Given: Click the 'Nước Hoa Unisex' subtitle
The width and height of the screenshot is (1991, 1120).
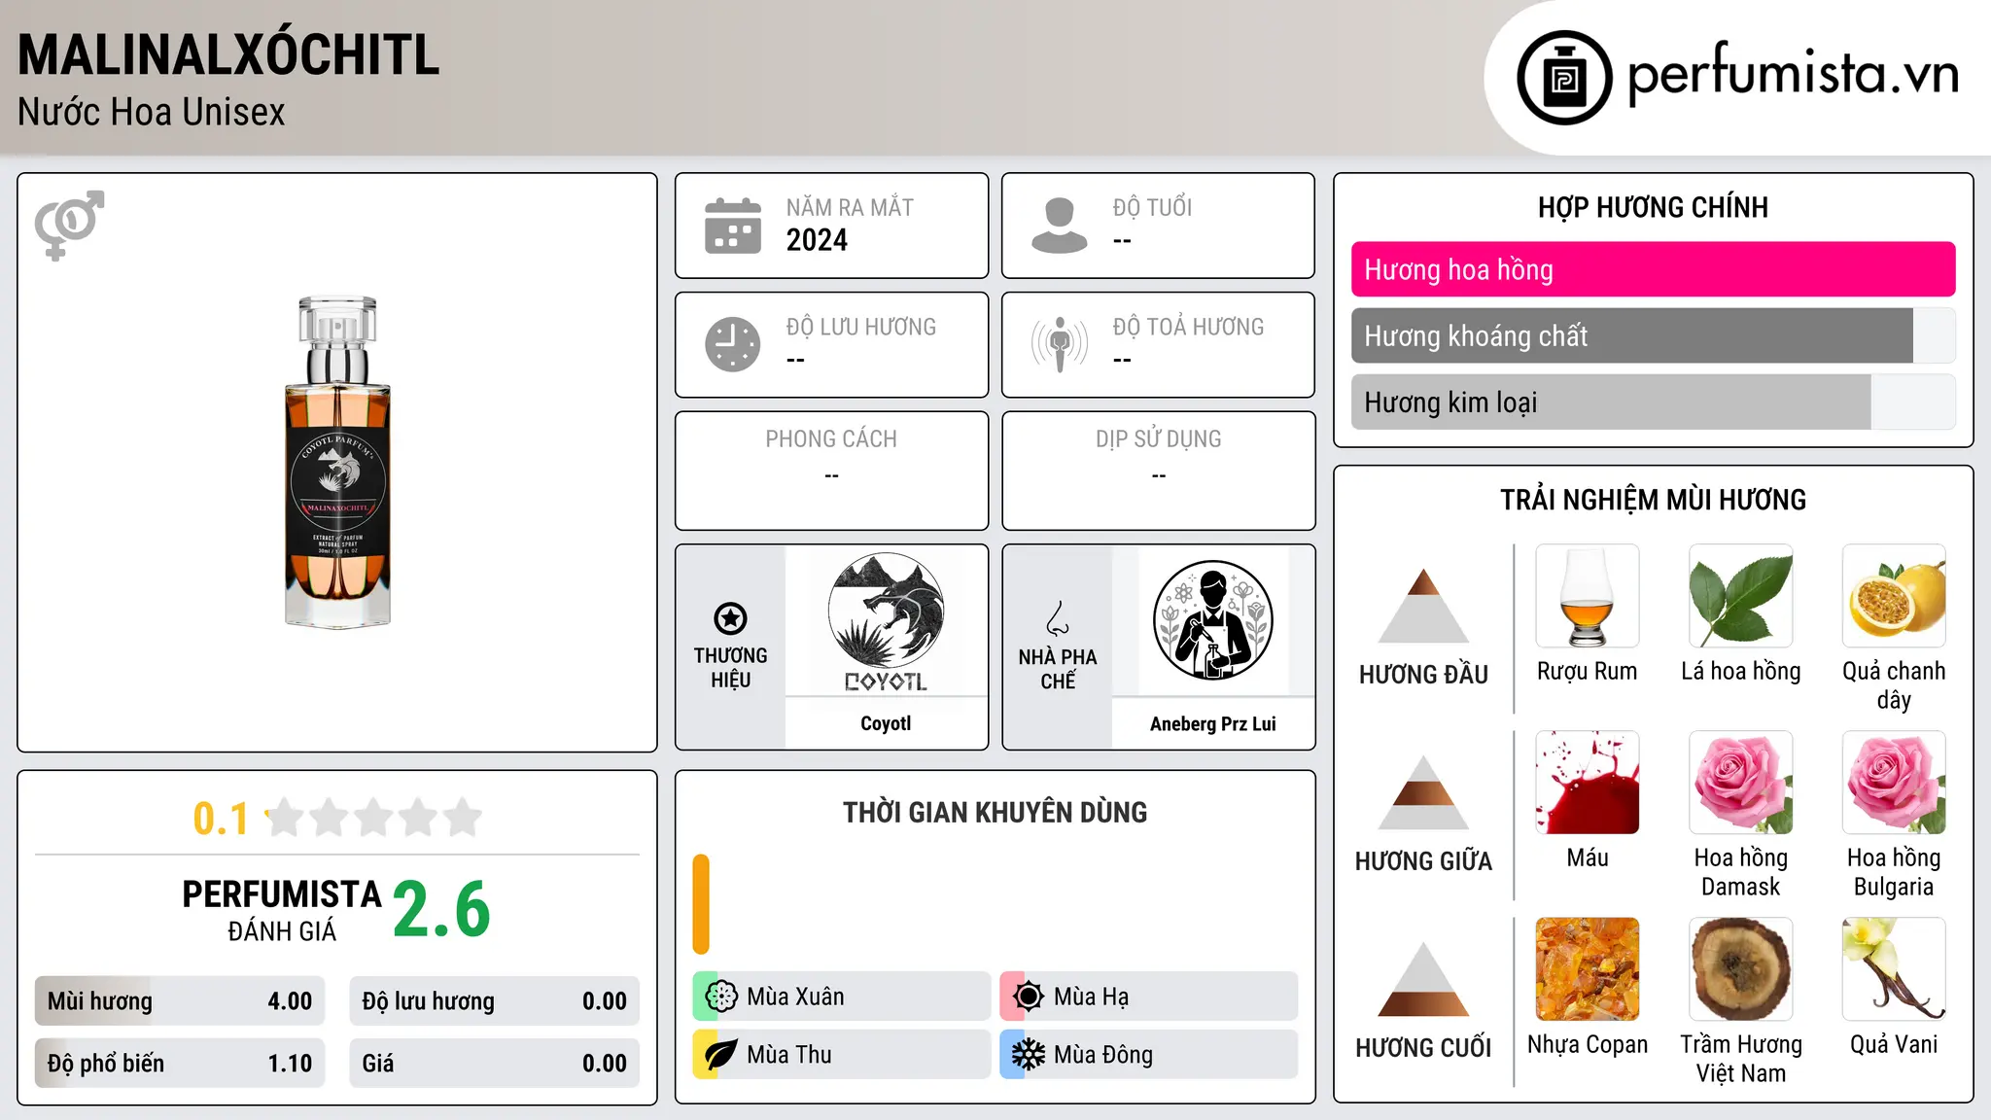Looking at the screenshot, I should [152, 112].
